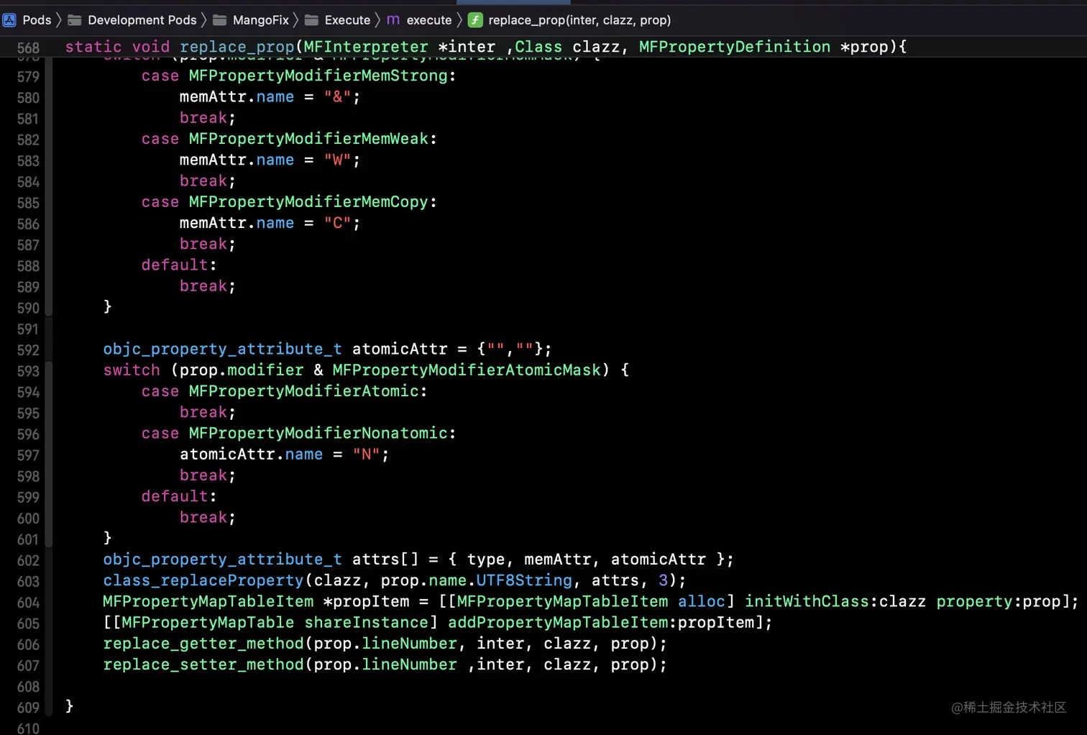
Task: Click addPropertyMapTableItem: selector
Action: [x=562, y=623]
